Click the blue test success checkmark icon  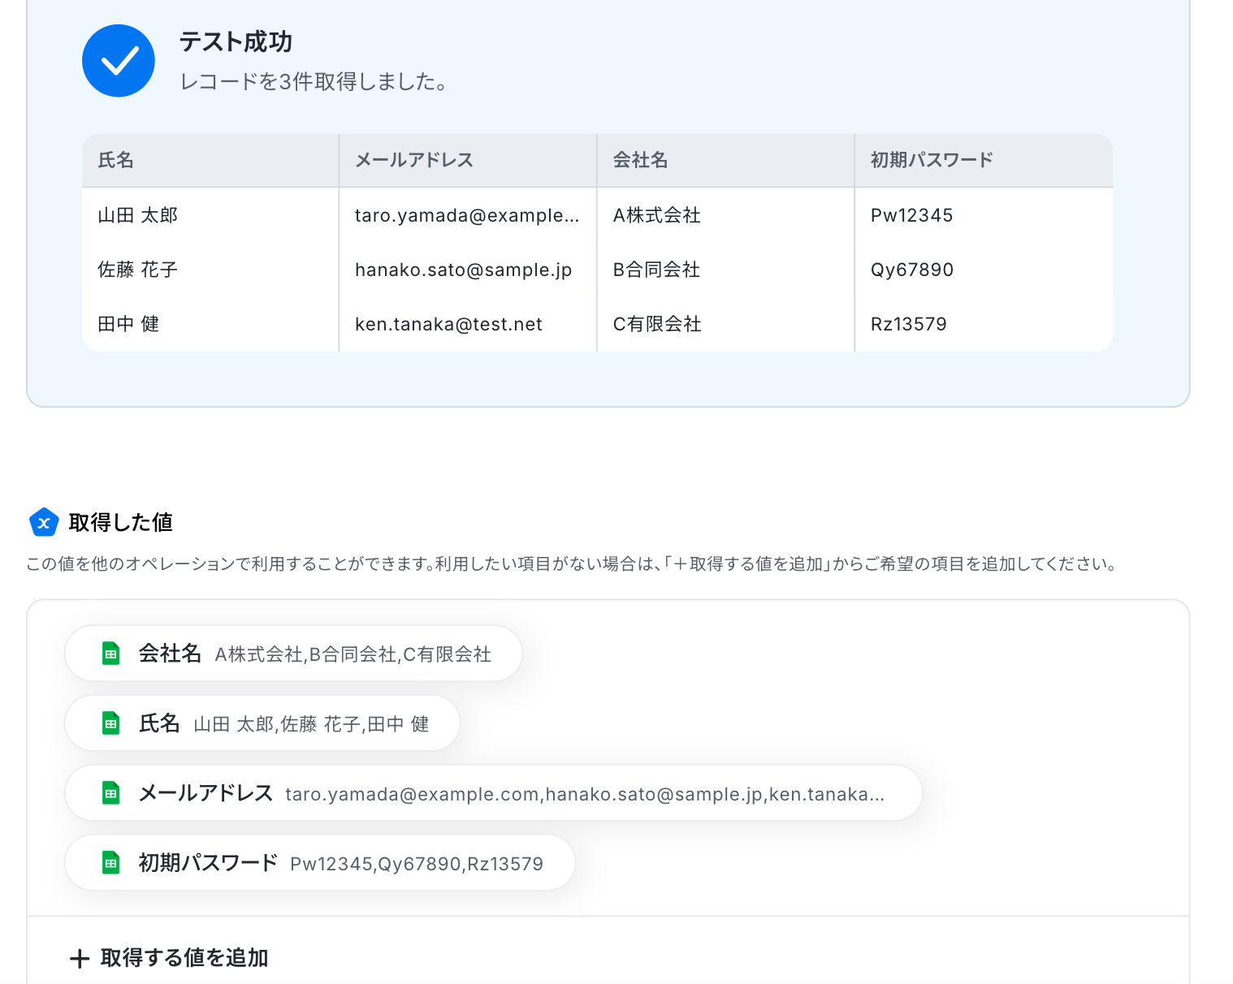click(119, 61)
